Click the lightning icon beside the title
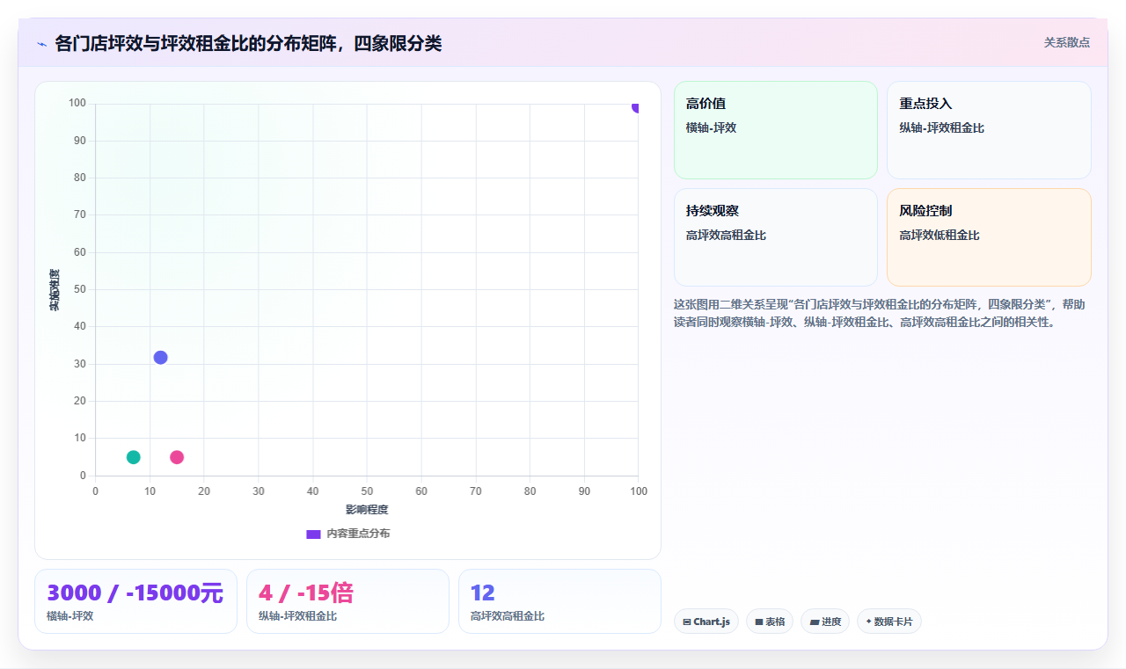The height and width of the screenshot is (669, 1126). pos(41,44)
